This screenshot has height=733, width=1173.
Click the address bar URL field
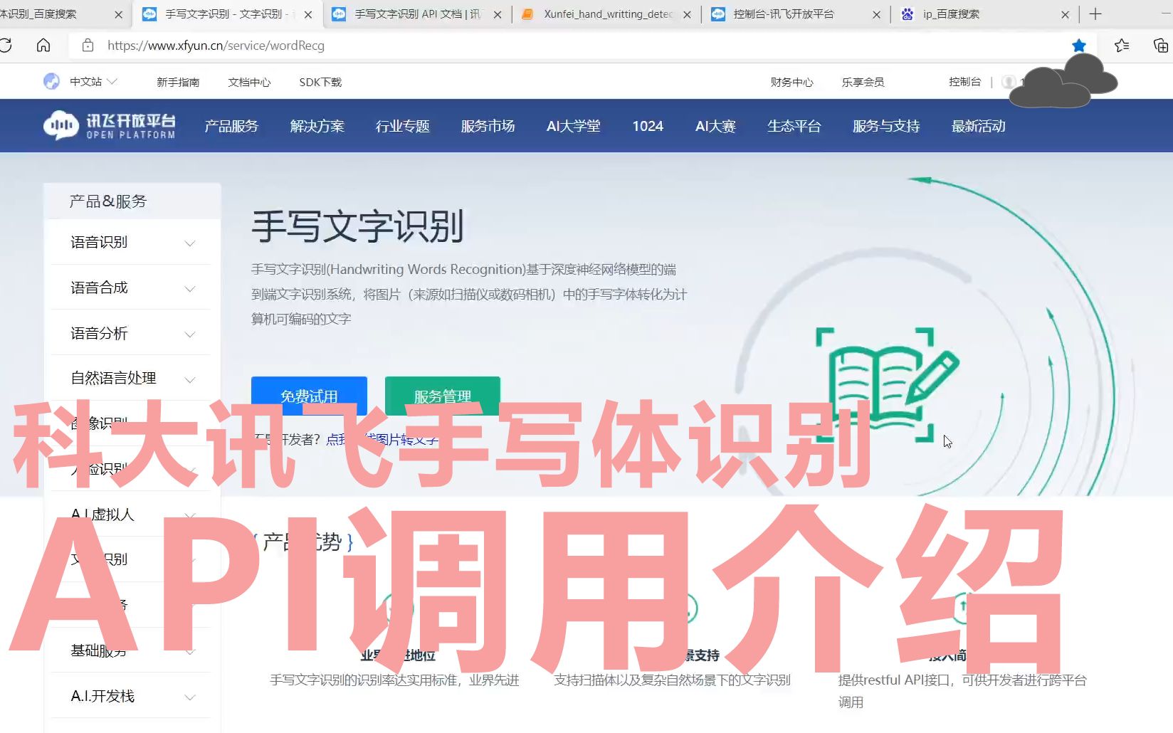coord(569,46)
